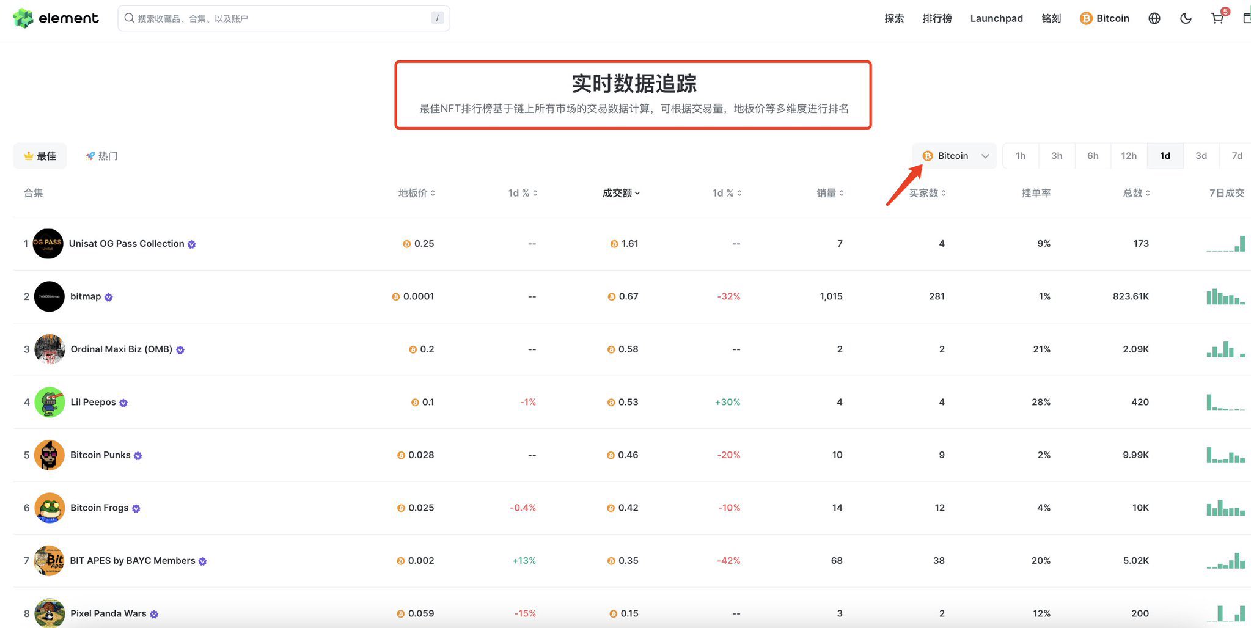The height and width of the screenshot is (628, 1251).
Task: Select the 1h time range
Action: [x=1021, y=156]
